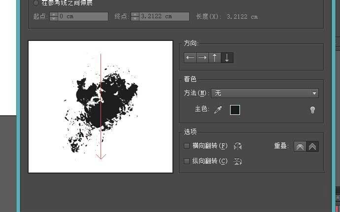Enable 纵向翻转(C) checkbox
This screenshot has width=340, height=212.
coord(187,161)
